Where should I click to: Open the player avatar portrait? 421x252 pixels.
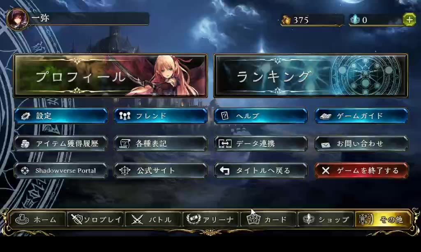tap(18, 19)
